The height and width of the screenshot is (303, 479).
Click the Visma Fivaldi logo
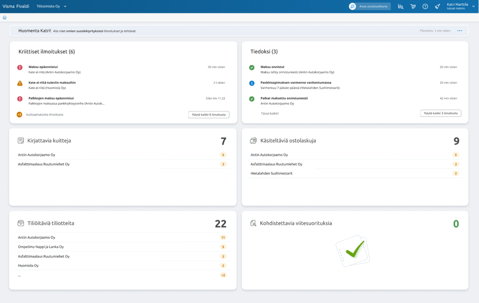16,6
